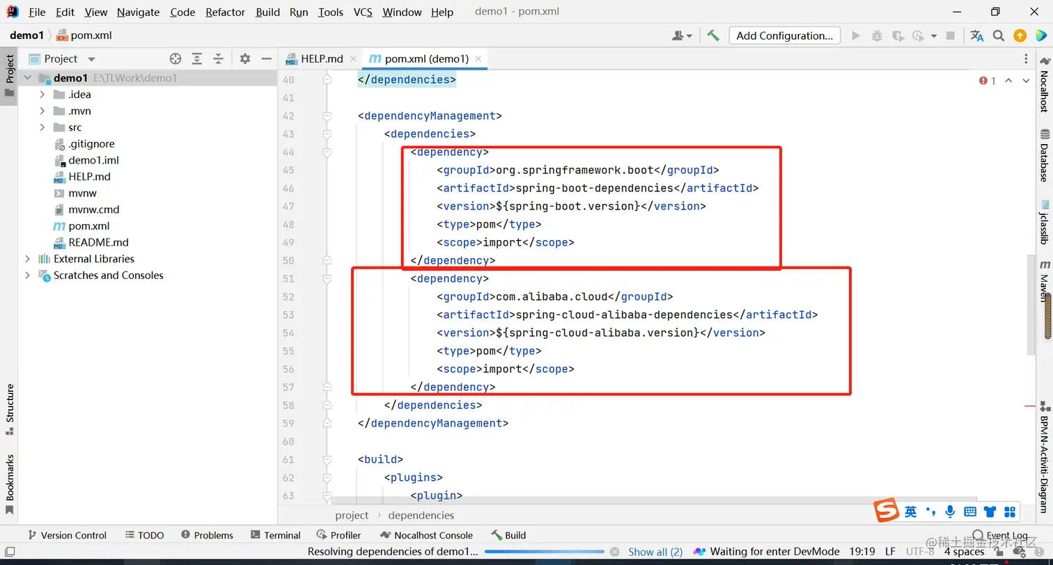Open the Version Control tool window

67,535
